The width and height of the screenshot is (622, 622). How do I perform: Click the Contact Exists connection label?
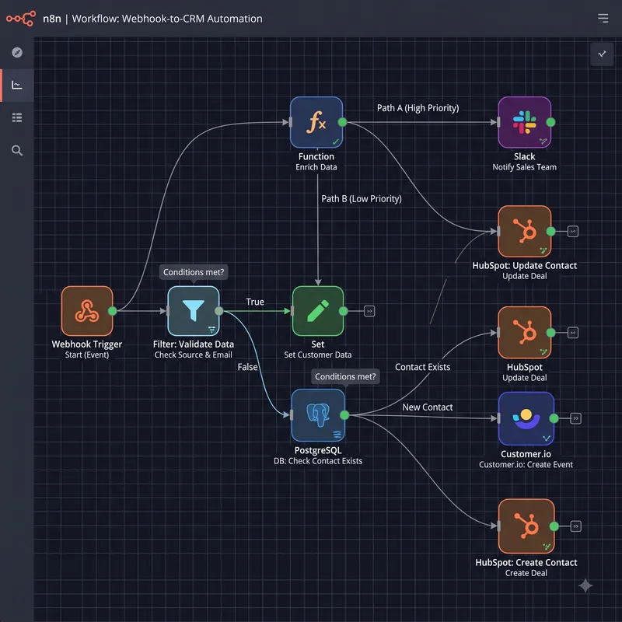[422, 367]
